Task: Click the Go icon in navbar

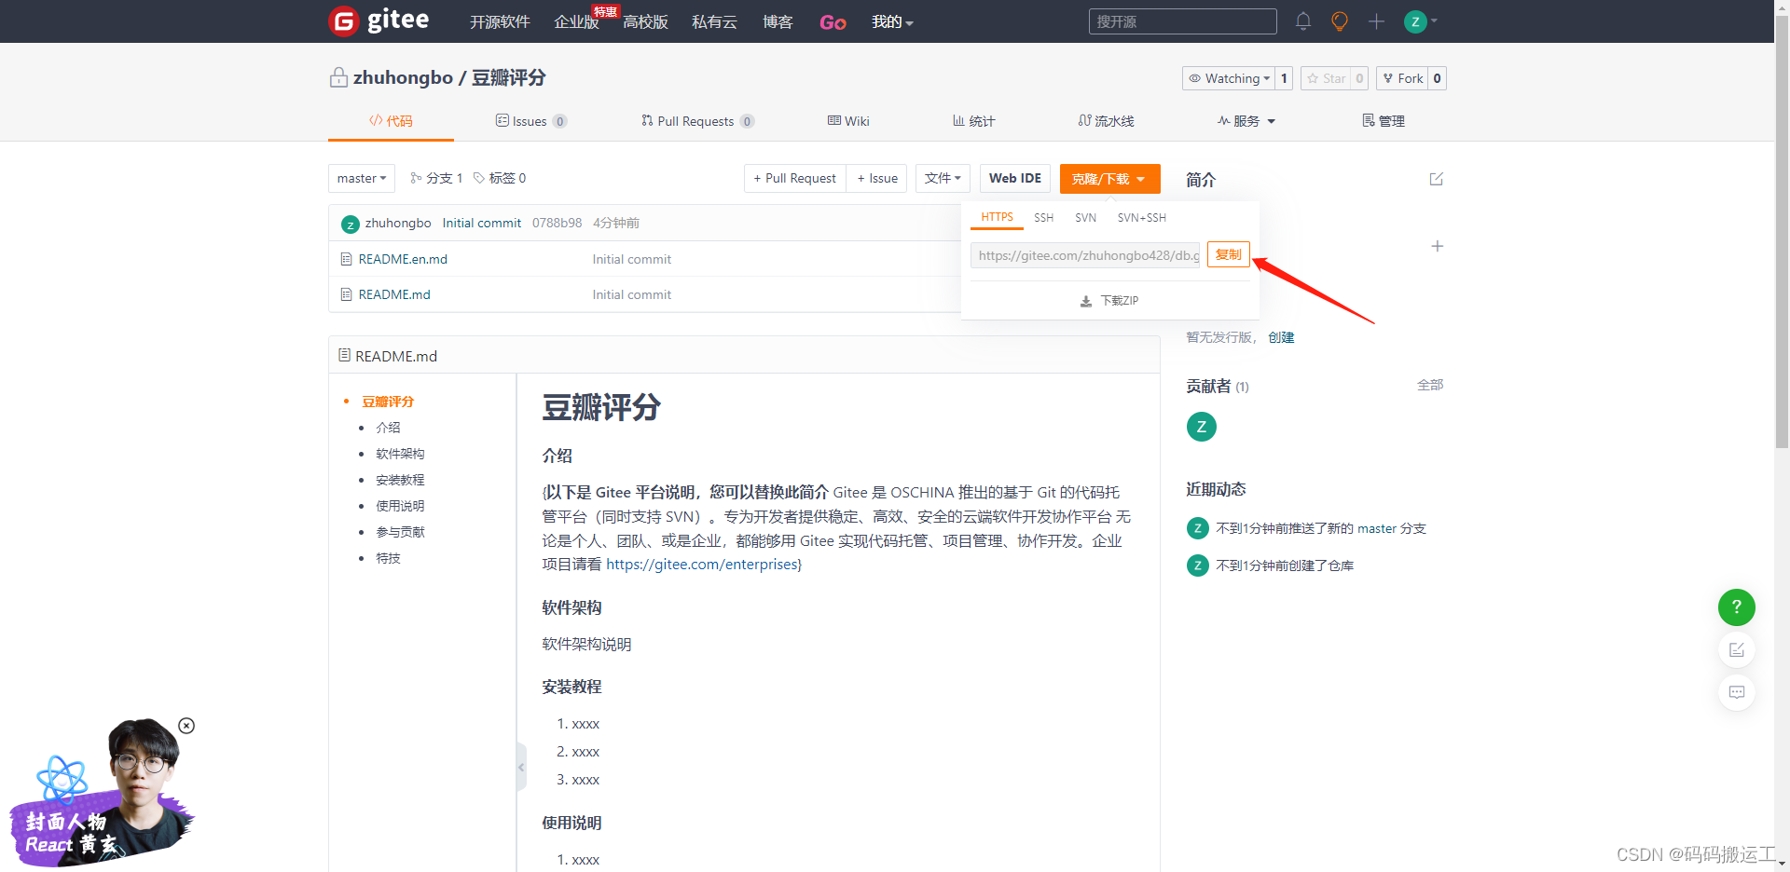Action: point(833,22)
